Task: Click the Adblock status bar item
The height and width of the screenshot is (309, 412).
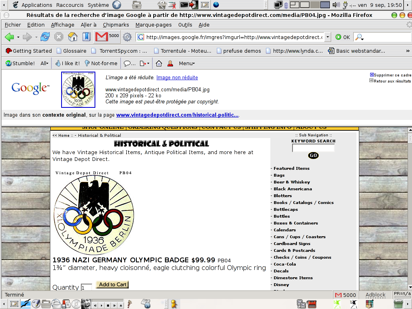Action: 375,295
